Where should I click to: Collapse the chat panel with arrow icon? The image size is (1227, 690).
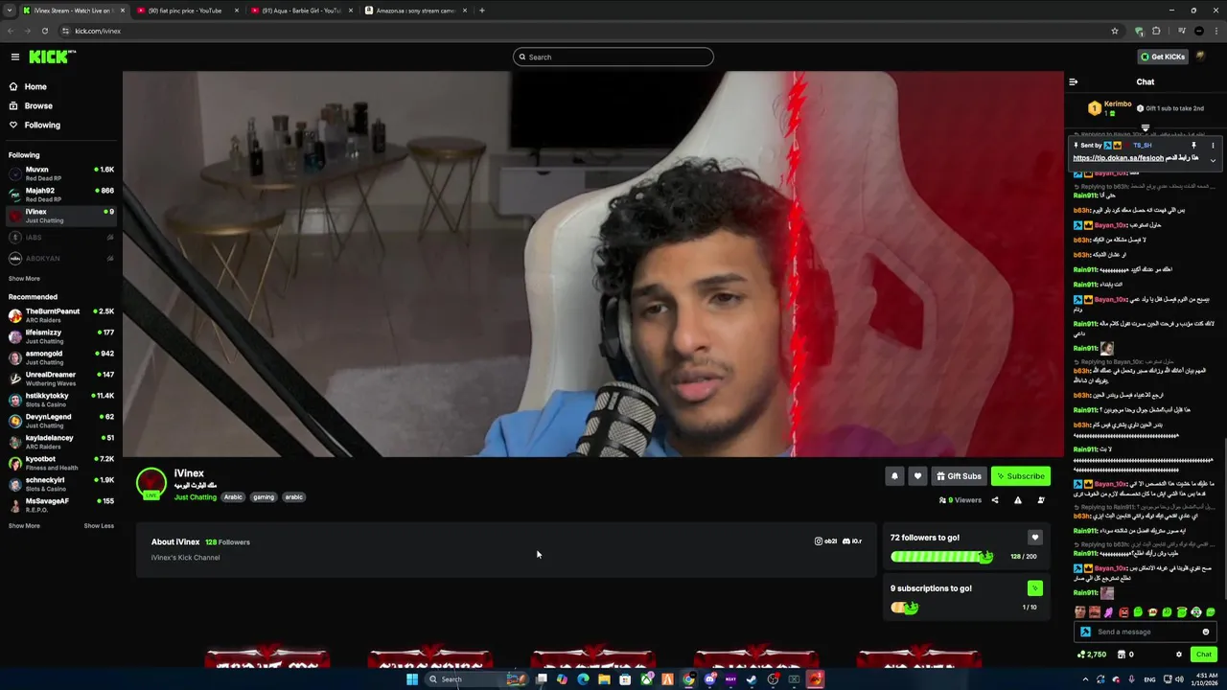tap(1073, 81)
